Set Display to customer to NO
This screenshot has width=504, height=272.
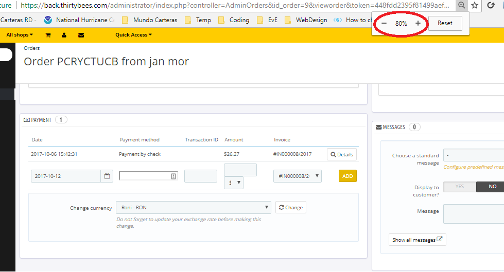pos(492,187)
